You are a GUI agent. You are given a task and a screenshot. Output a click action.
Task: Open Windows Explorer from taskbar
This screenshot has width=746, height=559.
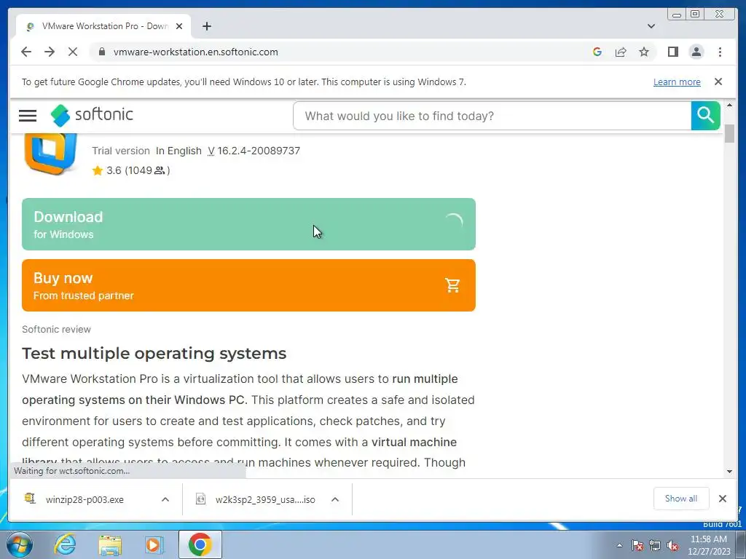(x=110, y=544)
